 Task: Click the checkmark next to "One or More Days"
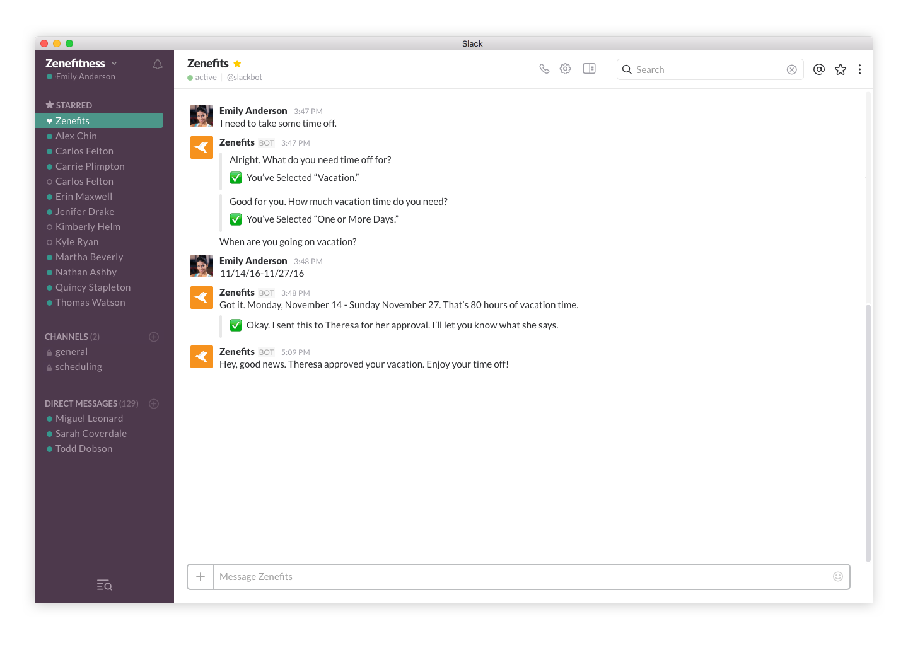click(236, 219)
